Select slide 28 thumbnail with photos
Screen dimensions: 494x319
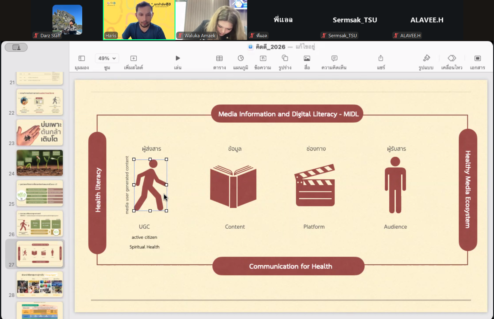[40, 284]
